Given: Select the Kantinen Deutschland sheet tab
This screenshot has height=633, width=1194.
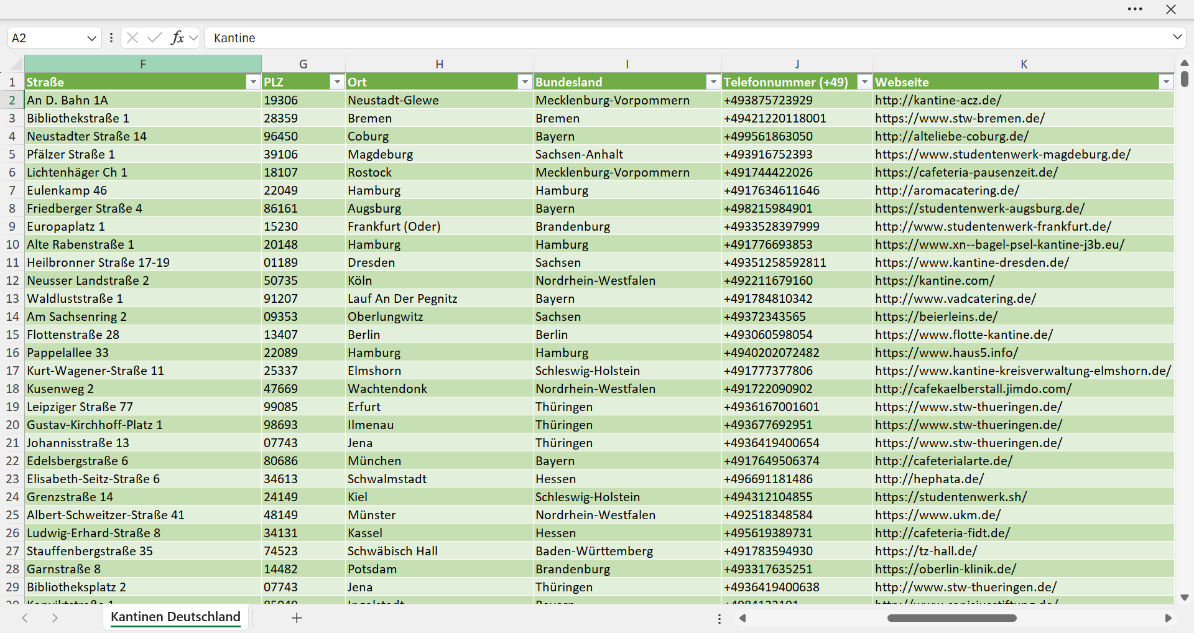Looking at the screenshot, I should click(x=175, y=617).
